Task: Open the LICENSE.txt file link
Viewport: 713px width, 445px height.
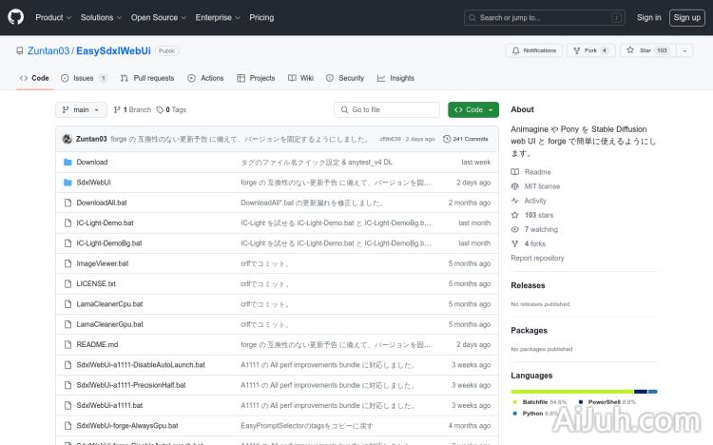Action: 96,283
